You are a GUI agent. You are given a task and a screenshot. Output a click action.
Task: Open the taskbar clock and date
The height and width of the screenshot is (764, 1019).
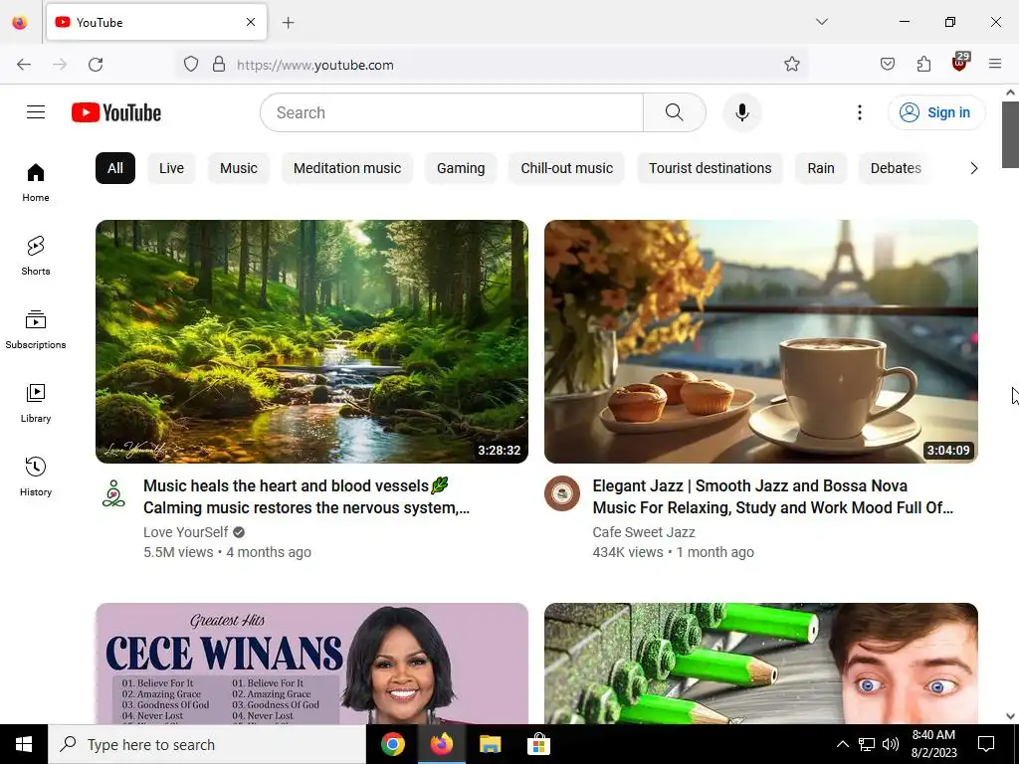pyautogui.click(x=933, y=744)
